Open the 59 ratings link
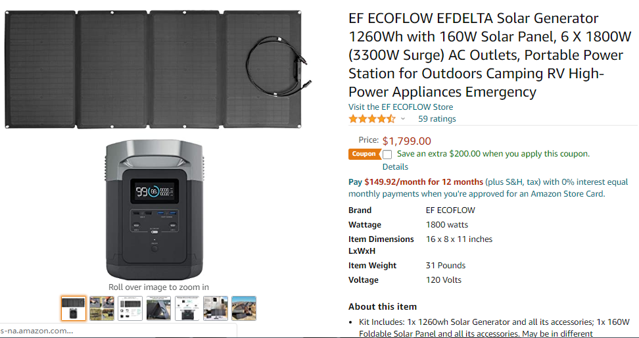 click(437, 119)
